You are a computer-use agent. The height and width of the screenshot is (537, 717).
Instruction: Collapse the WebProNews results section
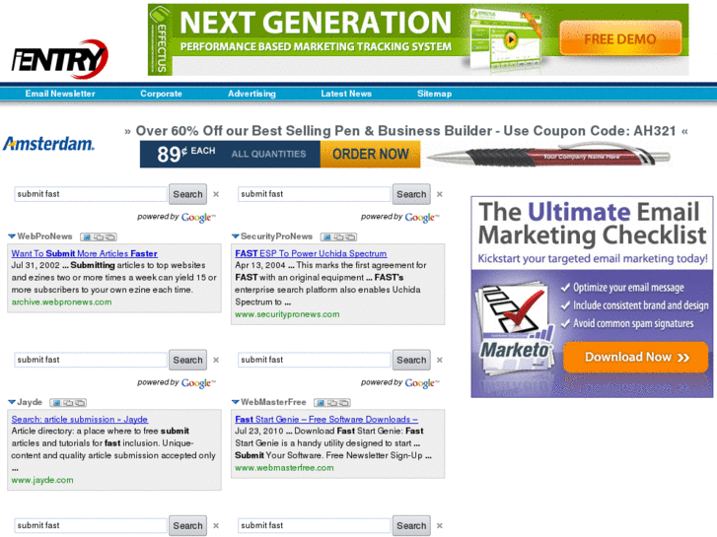click(x=12, y=236)
